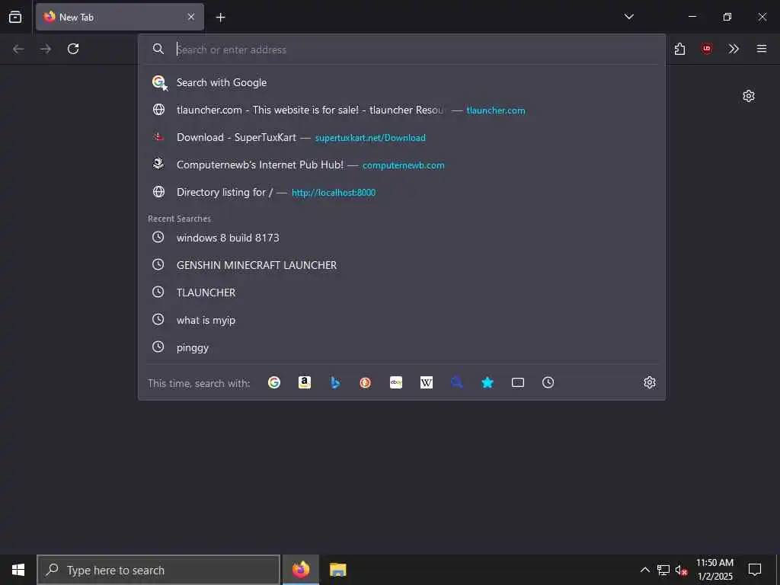The height and width of the screenshot is (585, 780).
Task: Expand more tools chevron overflow
Action: pyautogui.click(x=734, y=49)
